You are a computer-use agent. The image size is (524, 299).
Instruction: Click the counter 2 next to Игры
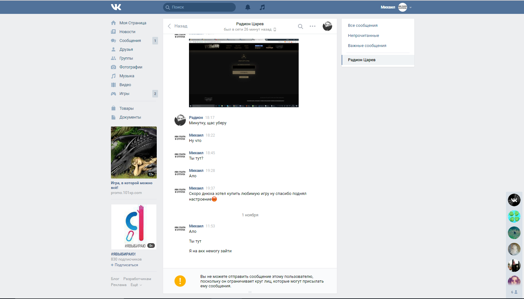(155, 94)
